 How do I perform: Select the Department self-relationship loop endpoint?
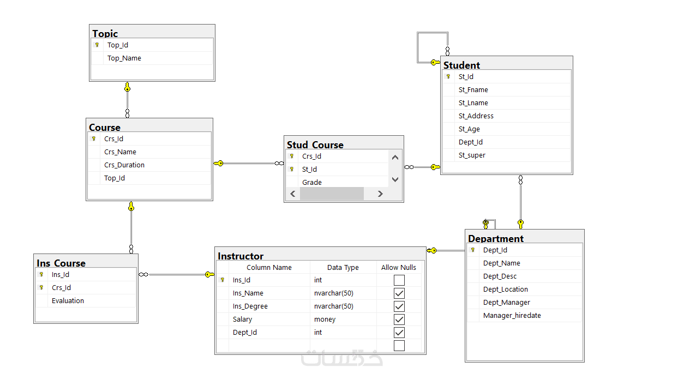pyautogui.click(x=485, y=224)
